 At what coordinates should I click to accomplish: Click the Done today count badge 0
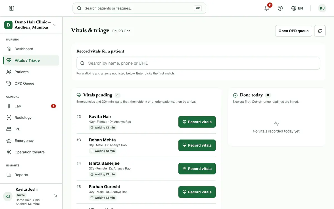point(268,95)
